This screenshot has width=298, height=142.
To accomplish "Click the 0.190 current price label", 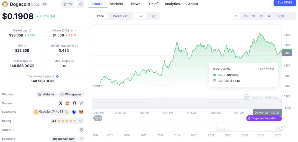I will 287,53.
